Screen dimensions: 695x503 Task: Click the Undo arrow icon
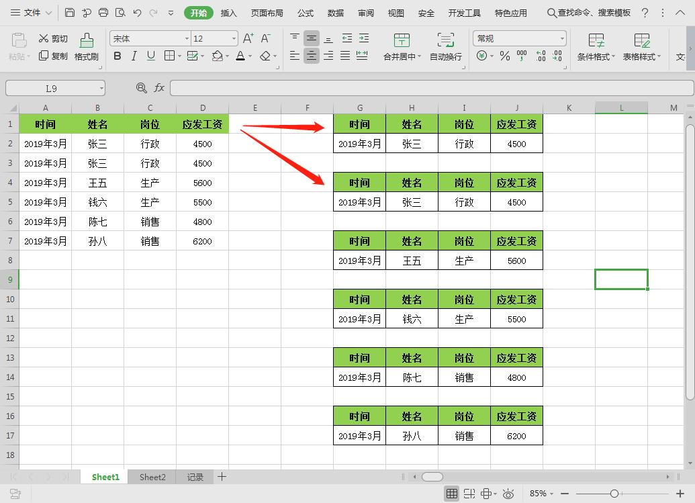point(137,13)
